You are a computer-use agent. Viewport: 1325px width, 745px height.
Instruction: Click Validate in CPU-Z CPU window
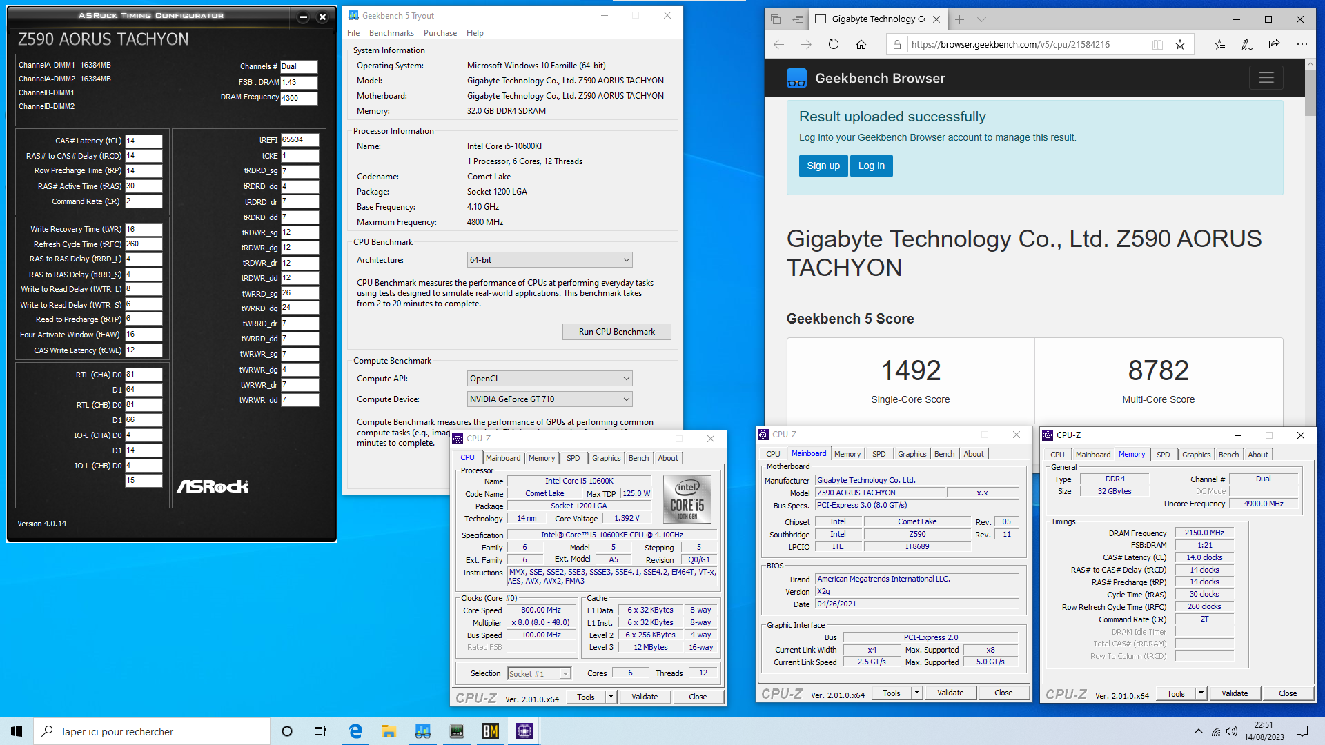pos(645,697)
